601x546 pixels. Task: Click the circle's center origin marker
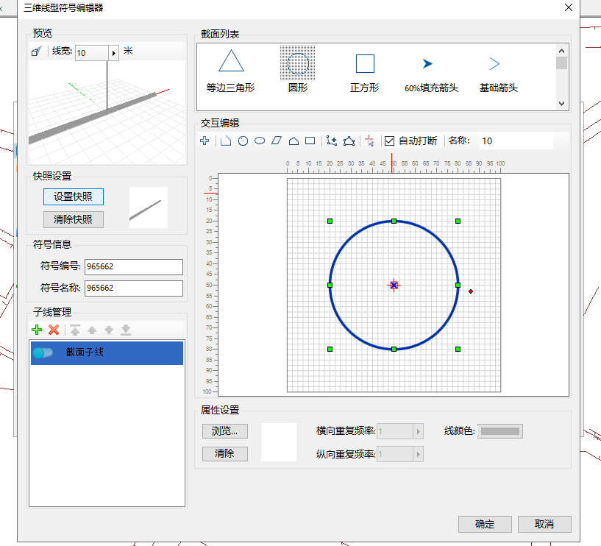click(x=394, y=285)
